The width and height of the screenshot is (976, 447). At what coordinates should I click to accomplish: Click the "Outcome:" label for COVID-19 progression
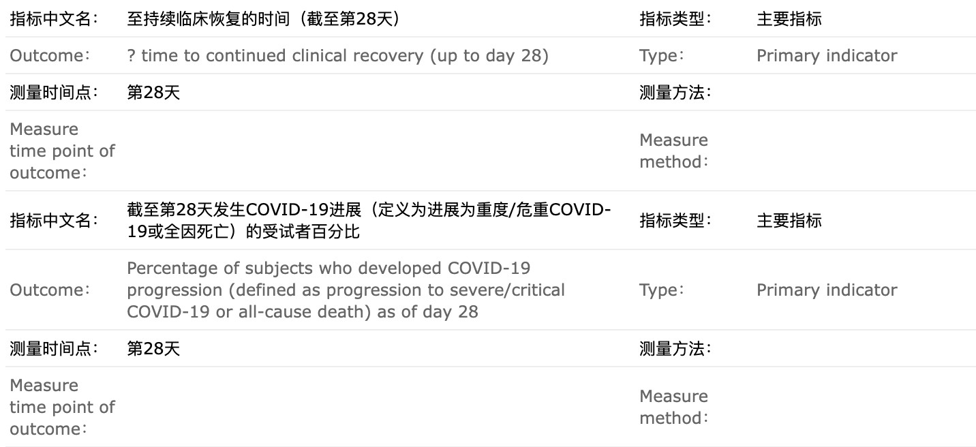tap(50, 290)
